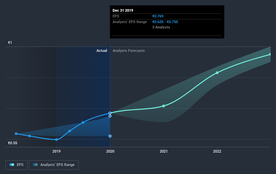Click the first EPS data point on the left

point(16,134)
